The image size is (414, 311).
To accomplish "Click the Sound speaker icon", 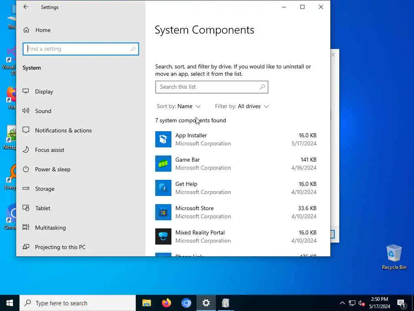I will 26,111.
